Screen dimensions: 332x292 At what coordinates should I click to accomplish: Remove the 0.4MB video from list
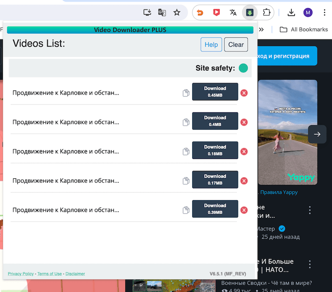[244, 122]
